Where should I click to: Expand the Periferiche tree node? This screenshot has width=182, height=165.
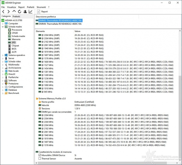click(x=3, y=77)
